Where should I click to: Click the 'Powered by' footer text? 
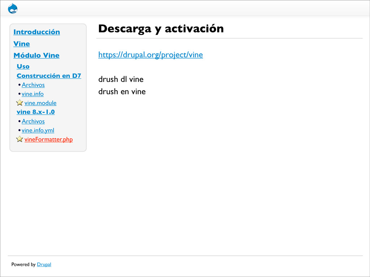[23, 264]
